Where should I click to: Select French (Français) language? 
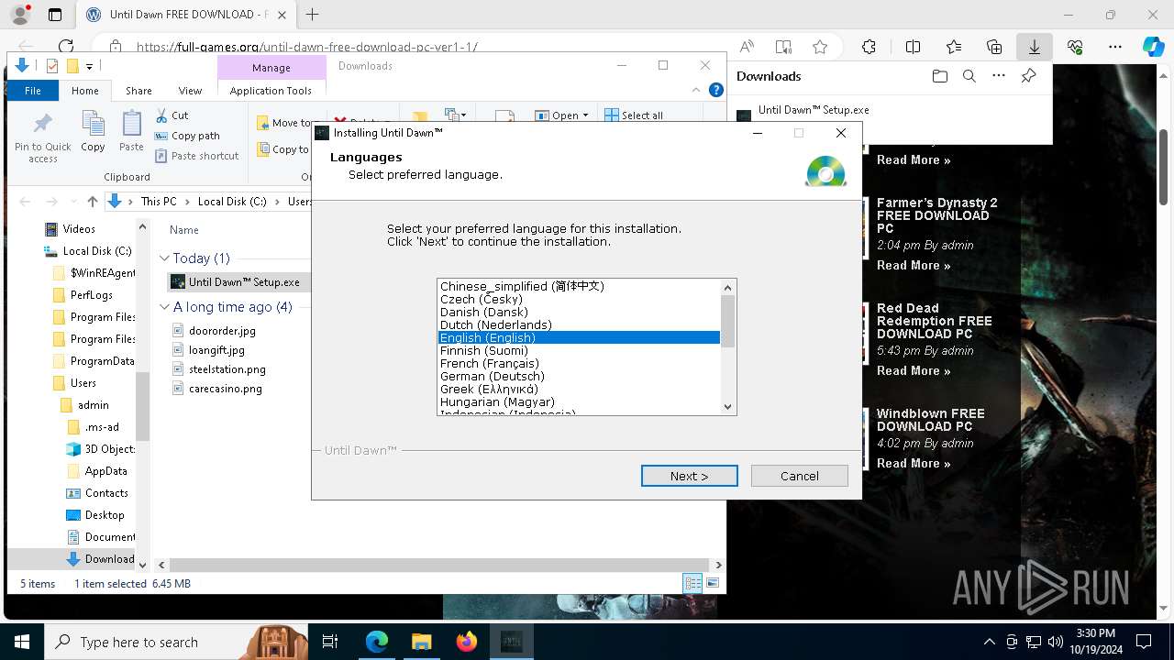pyautogui.click(x=579, y=363)
